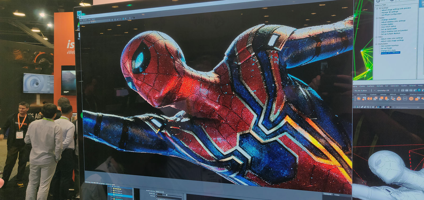Screen dimensions: 424x200
Task: Click the 1:1 real size icon in RenderView
Action: pos(120,19)
